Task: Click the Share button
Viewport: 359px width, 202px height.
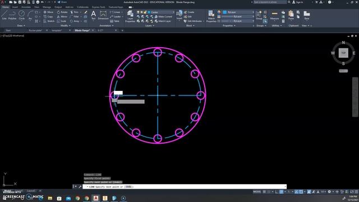Action: [62, 2]
